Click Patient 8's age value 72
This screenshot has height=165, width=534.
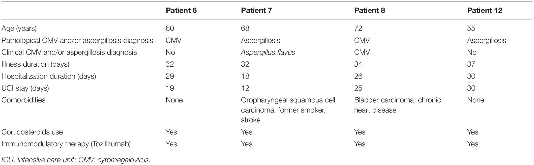pos(358,29)
